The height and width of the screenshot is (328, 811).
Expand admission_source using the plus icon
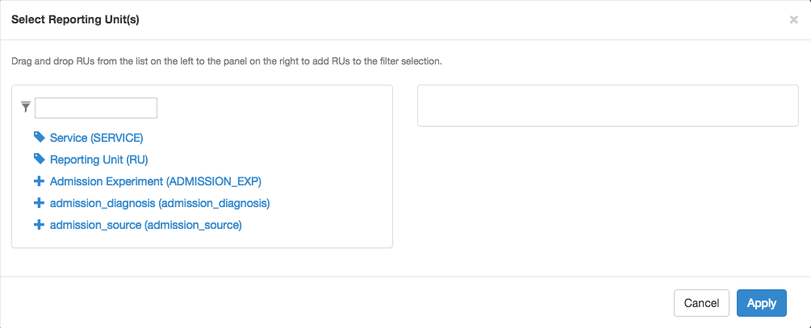coord(39,225)
